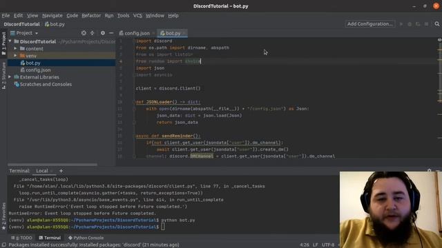Close the config.json editor tab
Viewport: 442px width, 248px height.
pos(153,34)
